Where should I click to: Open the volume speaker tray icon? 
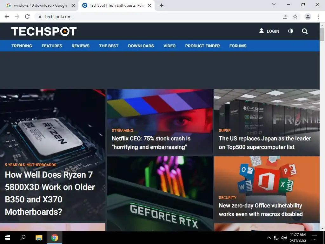pyautogui.click(x=284, y=238)
